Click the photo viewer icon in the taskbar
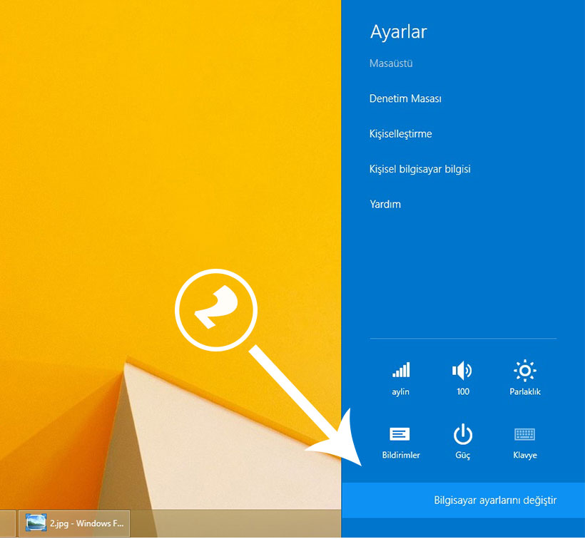 (36, 523)
